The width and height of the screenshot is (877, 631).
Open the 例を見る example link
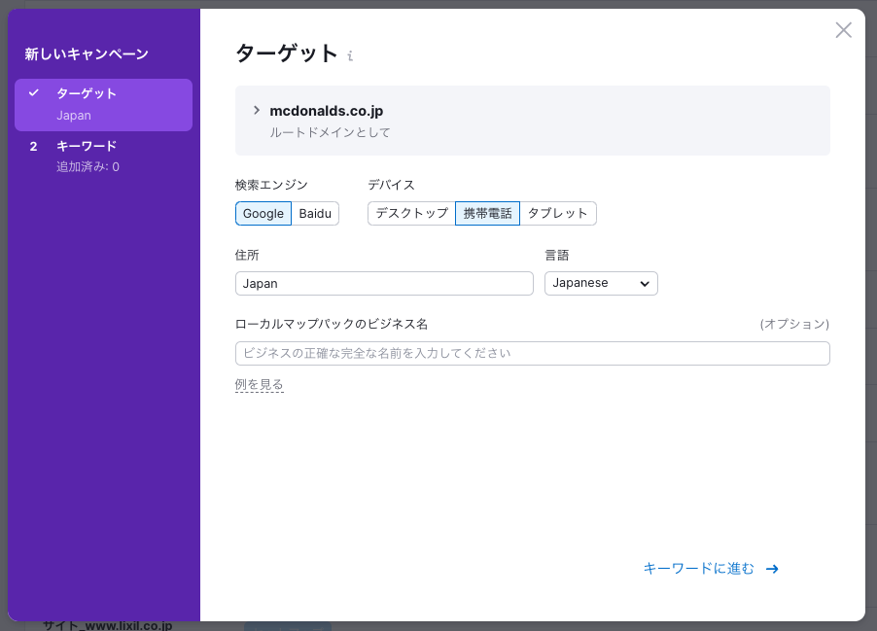[x=259, y=385]
